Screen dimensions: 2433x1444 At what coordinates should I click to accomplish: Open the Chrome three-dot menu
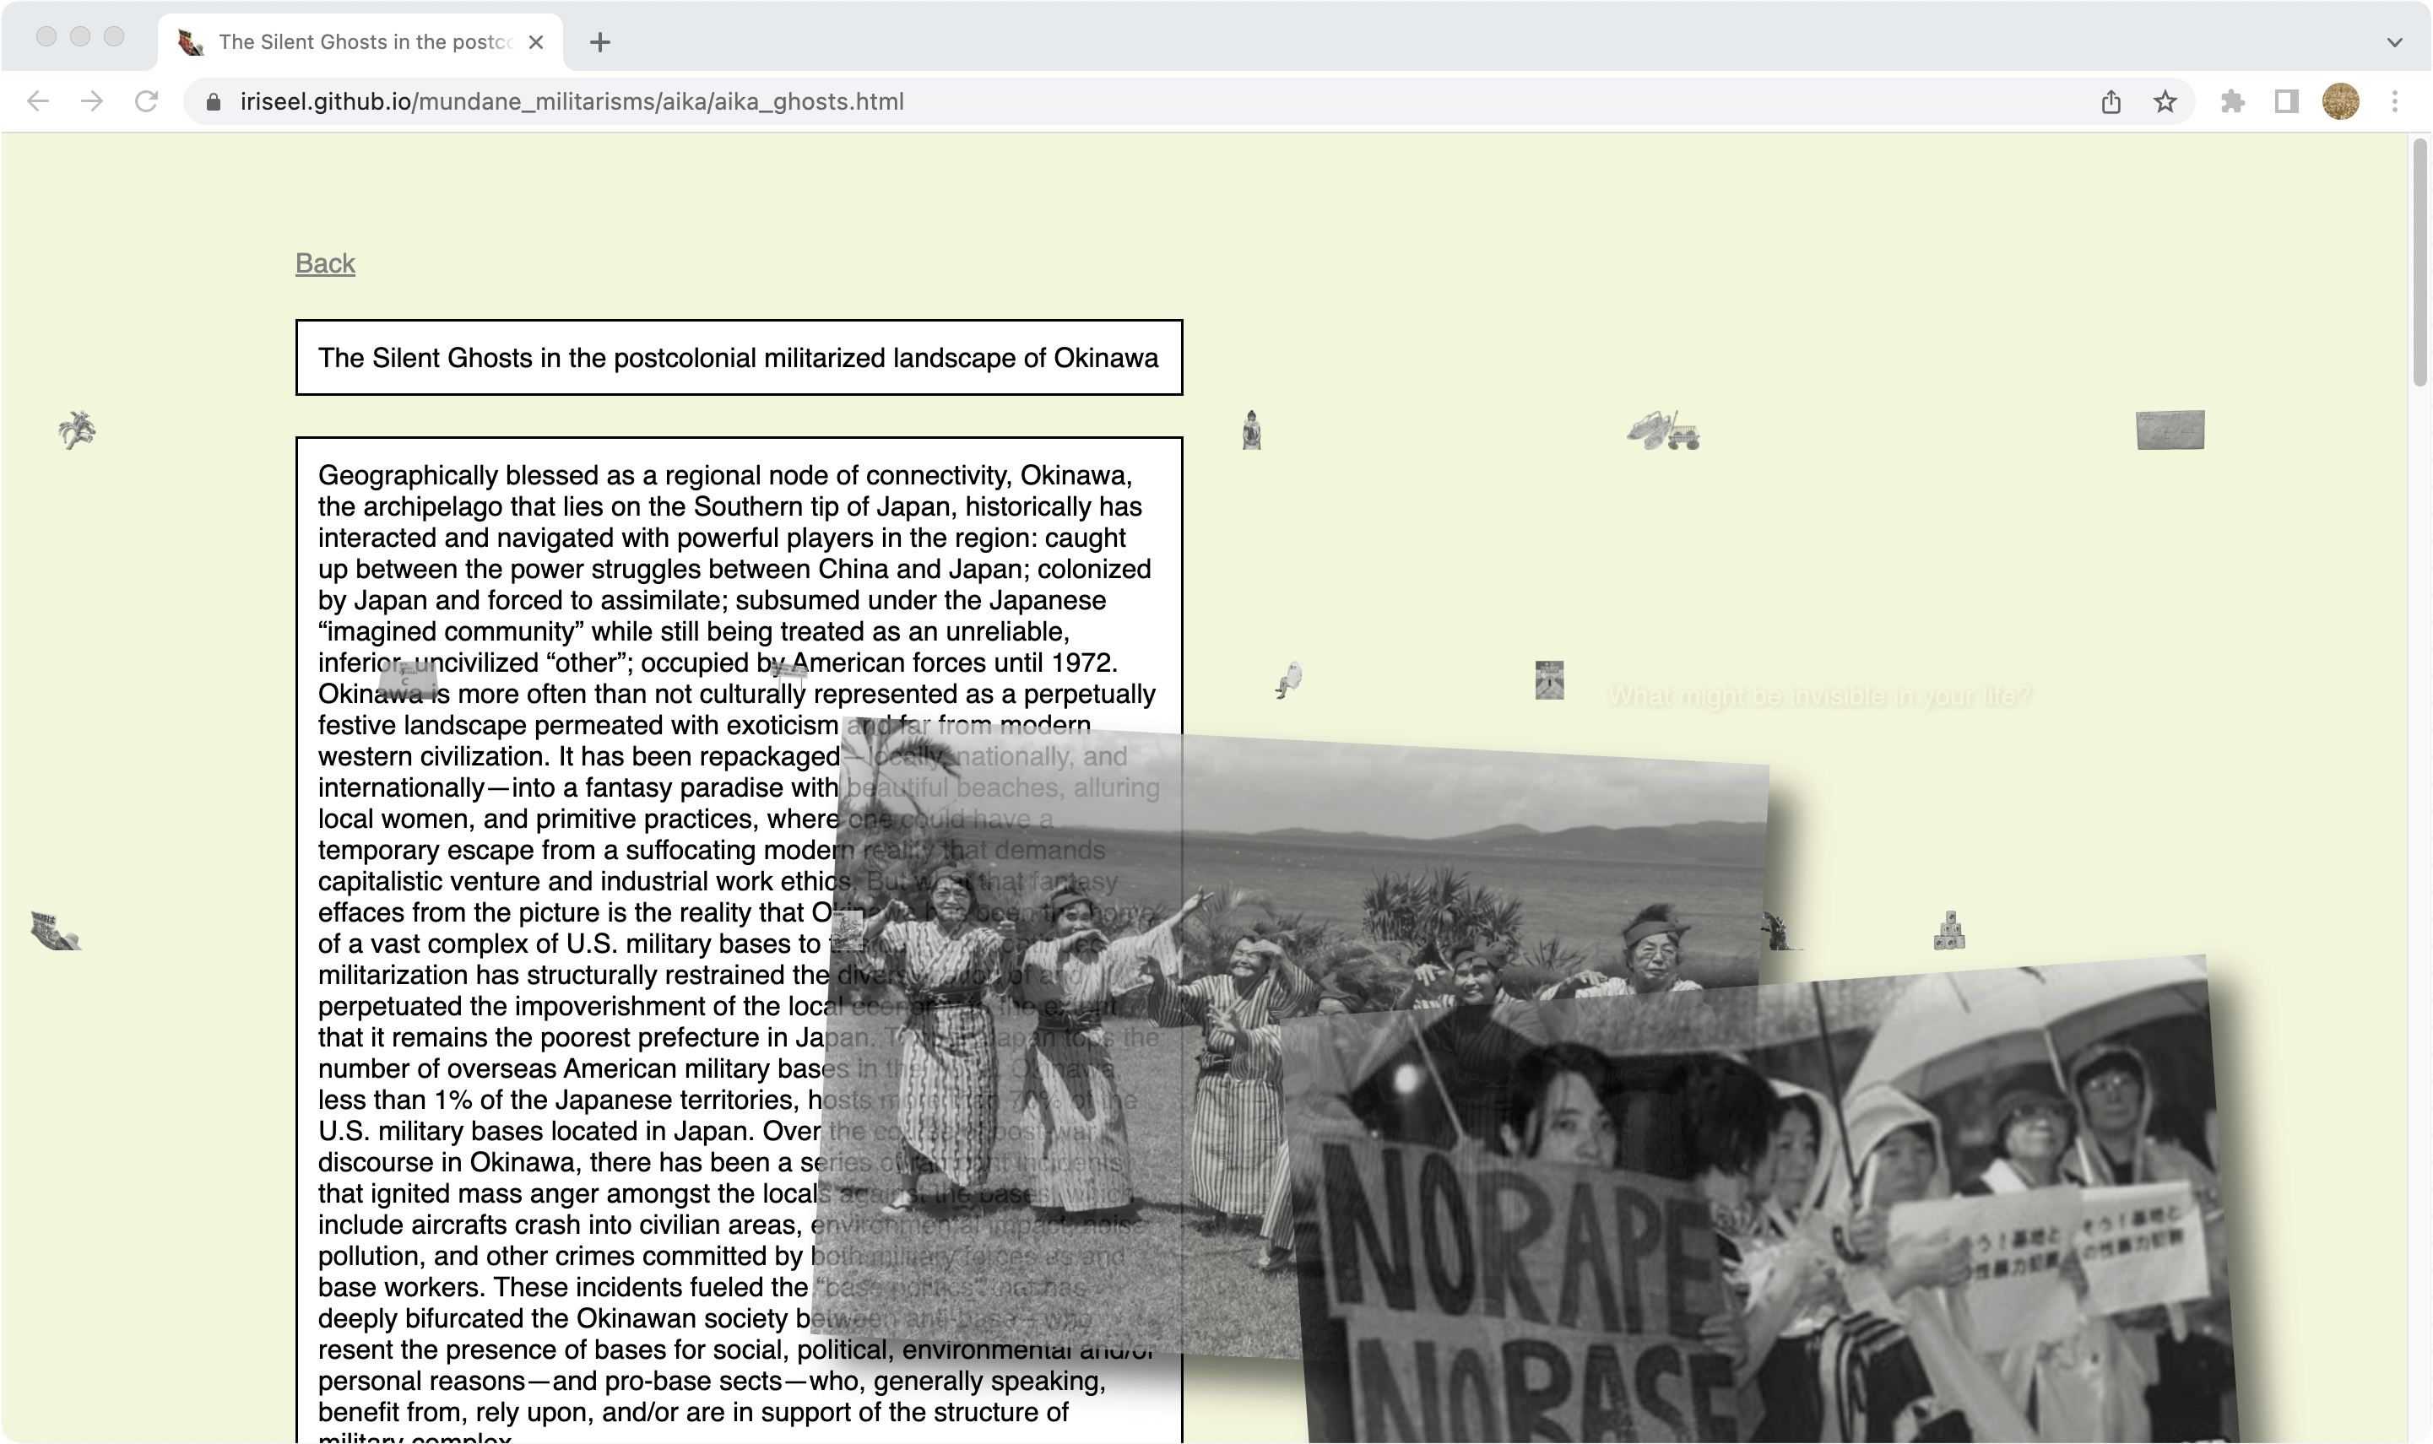(2395, 101)
